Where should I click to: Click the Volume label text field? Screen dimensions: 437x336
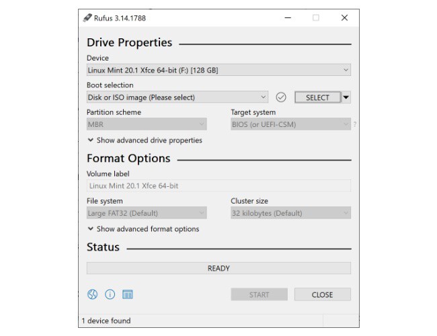coord(218,186)
